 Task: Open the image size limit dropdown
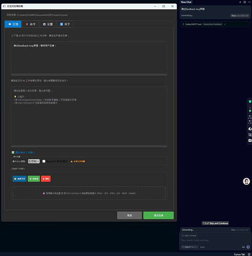pos(34,161)
